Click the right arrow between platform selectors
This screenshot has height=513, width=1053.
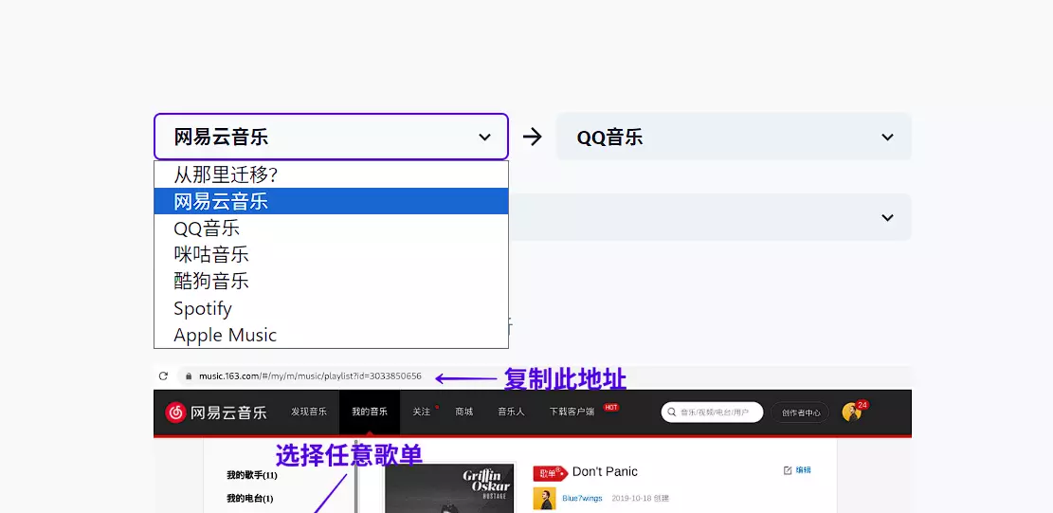tap(533, 137)
